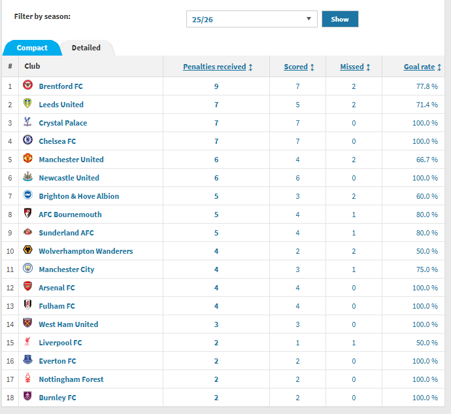Open the Everton FC club link
The image size is (451, 414).
coord(58,361)
